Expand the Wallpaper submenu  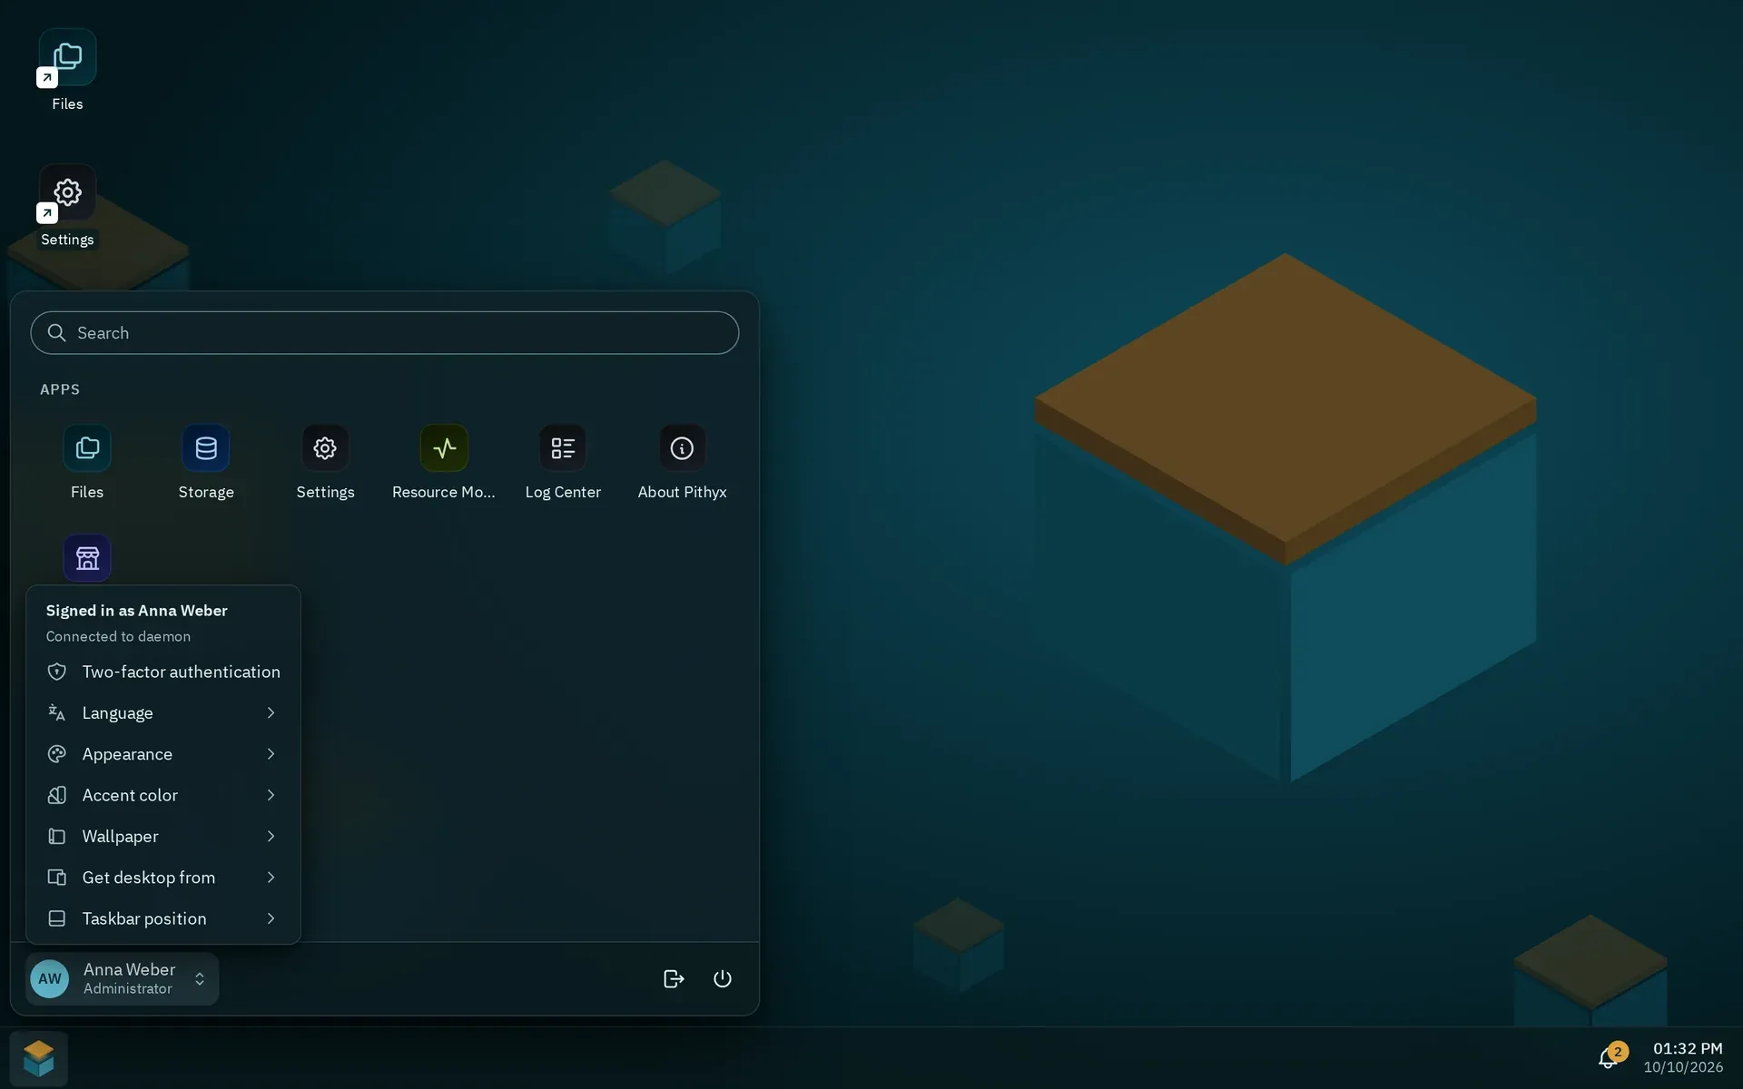[163, 836]
